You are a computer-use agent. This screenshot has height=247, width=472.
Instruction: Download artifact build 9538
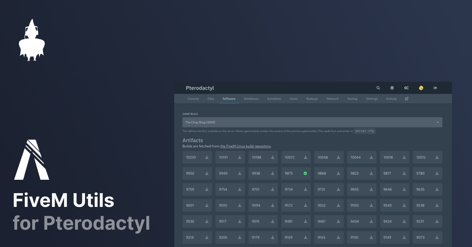click(437, 205)
